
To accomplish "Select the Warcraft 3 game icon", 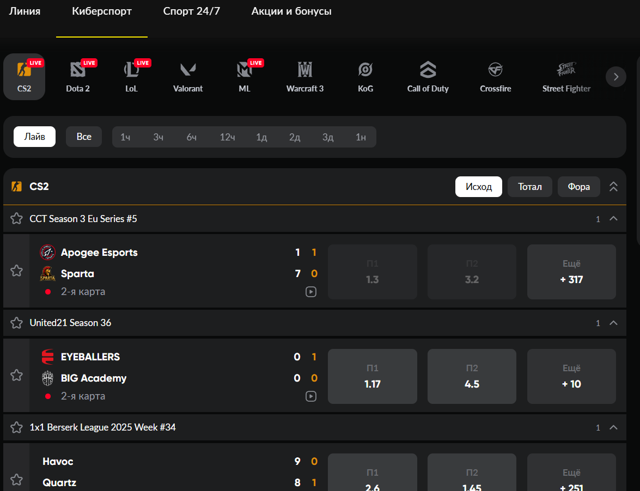I will (x=305, y=77).
